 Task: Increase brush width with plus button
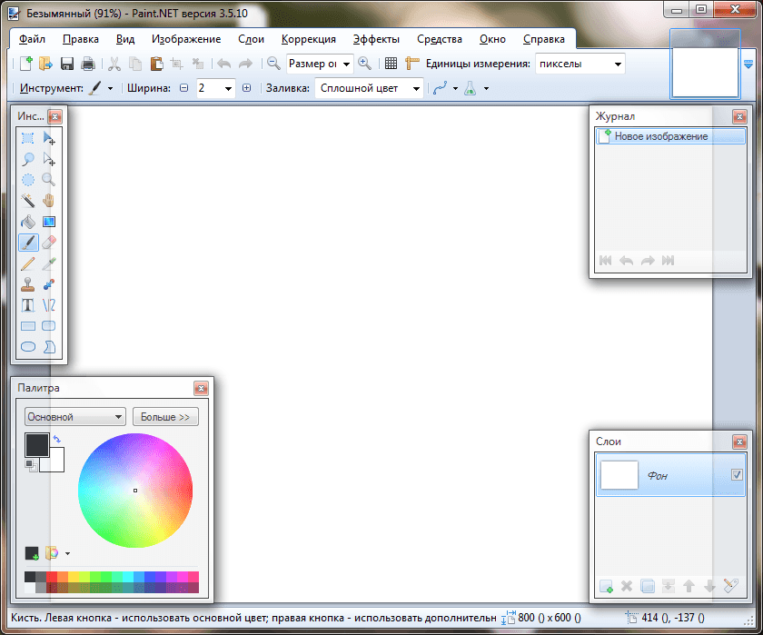coord(246,88)
